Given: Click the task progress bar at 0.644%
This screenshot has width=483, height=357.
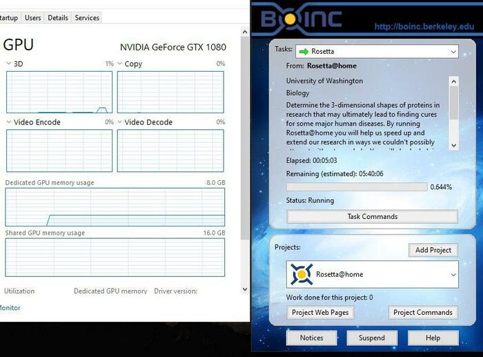Looking at the screenshot, I should coord(357,187).
